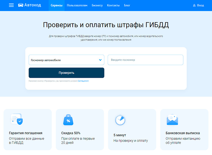The image size is (212, 155).
Task: Expand the Госномер автомобиля dropdown
Action: (x=66, y=60)
